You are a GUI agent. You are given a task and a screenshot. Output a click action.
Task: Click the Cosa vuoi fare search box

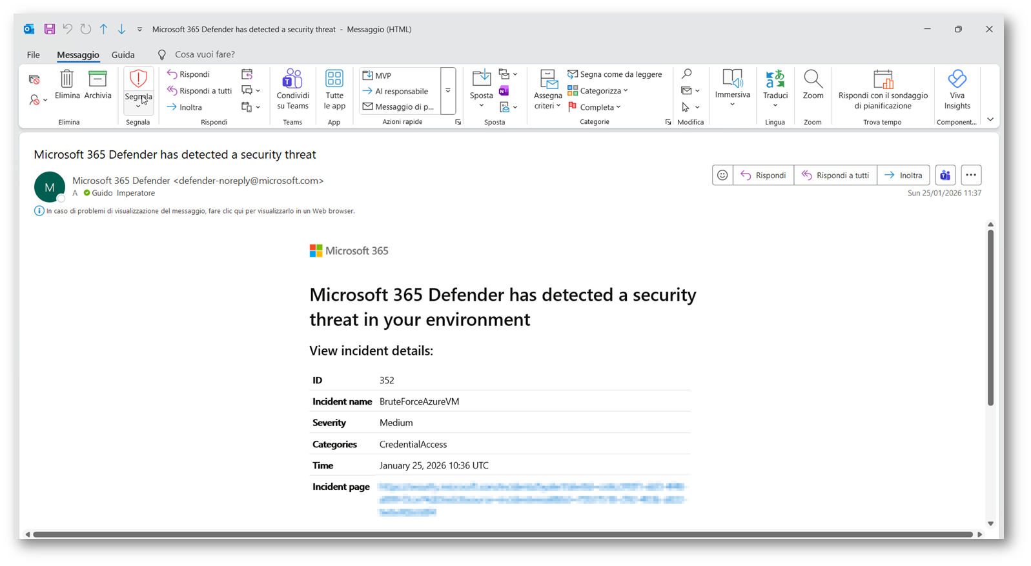click(205, 55)
